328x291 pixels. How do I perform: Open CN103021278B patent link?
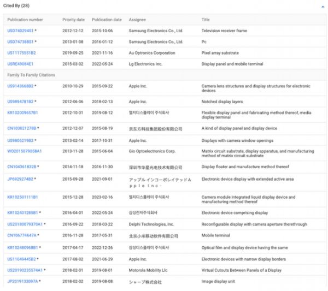[21, 128]
